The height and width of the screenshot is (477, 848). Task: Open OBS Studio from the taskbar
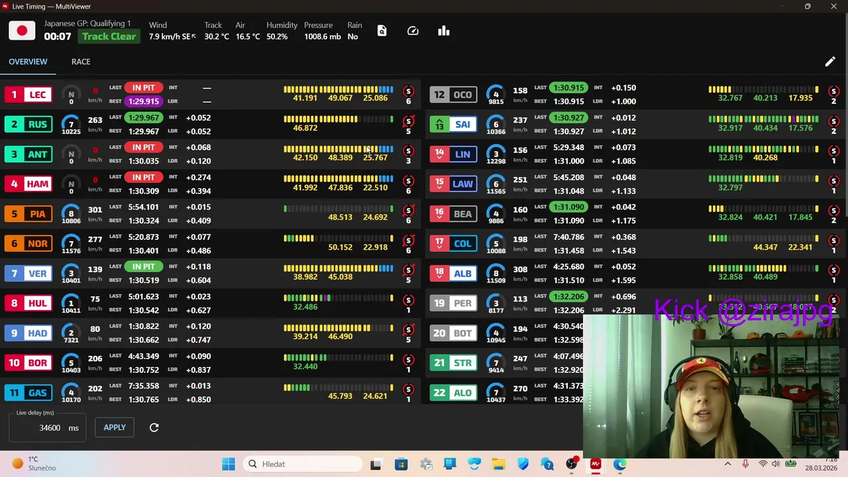tap(571, 464)
